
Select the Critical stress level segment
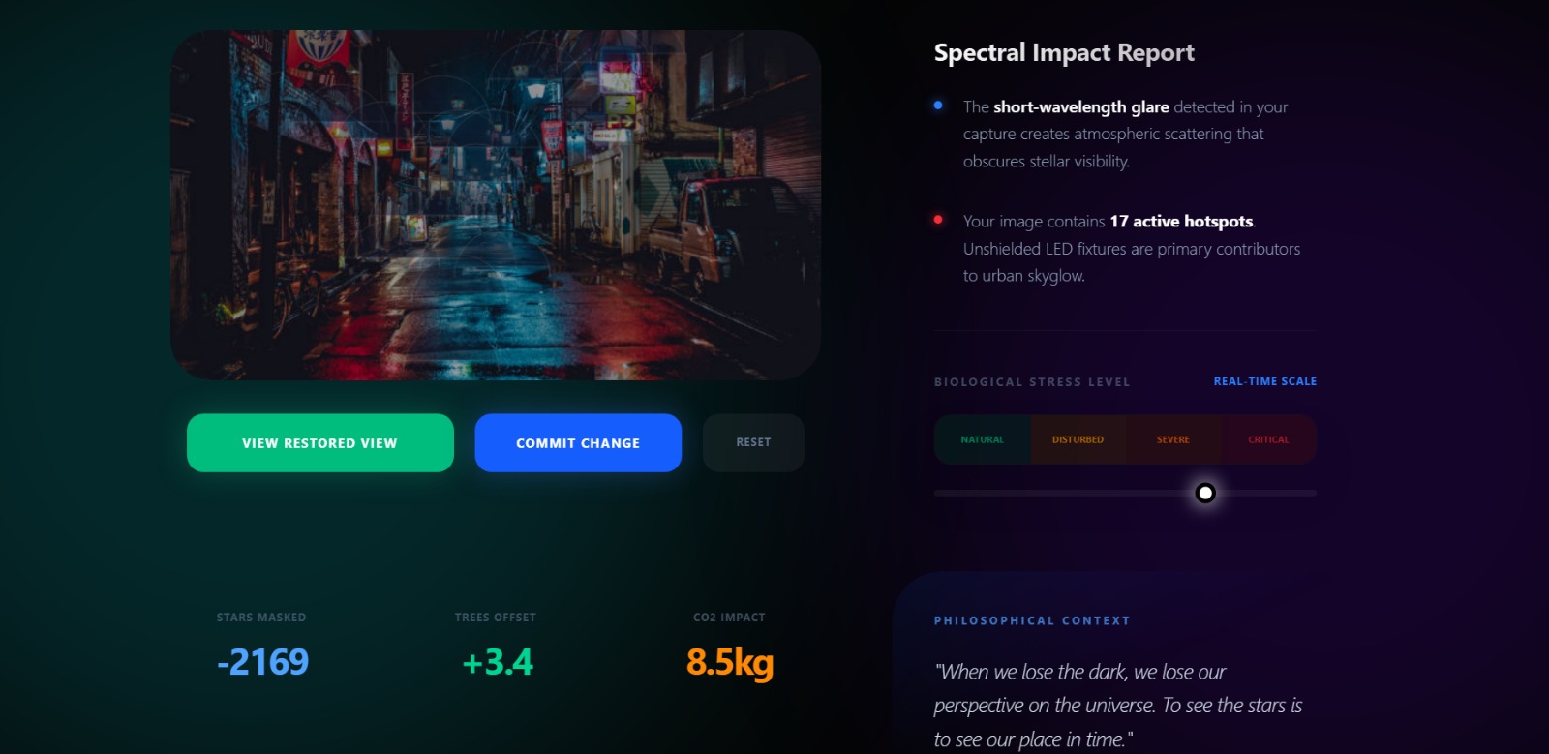[1268, 439]
